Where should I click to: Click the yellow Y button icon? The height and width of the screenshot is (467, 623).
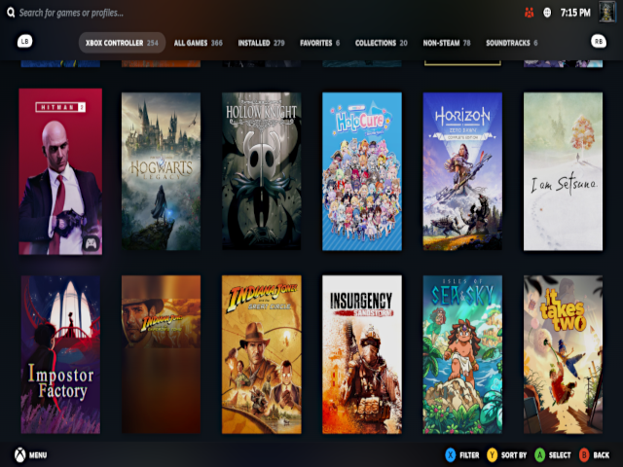tap(492, 454)
